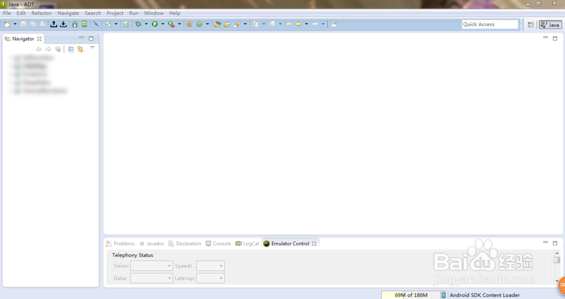
Task: Toggle Link with Editor in Navigator
Action: coord(80,49)
